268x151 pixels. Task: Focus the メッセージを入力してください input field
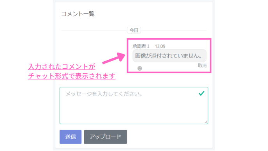tap(134, 105)
